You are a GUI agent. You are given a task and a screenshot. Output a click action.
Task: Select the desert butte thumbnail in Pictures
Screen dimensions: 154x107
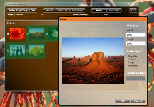coord(37,34)
